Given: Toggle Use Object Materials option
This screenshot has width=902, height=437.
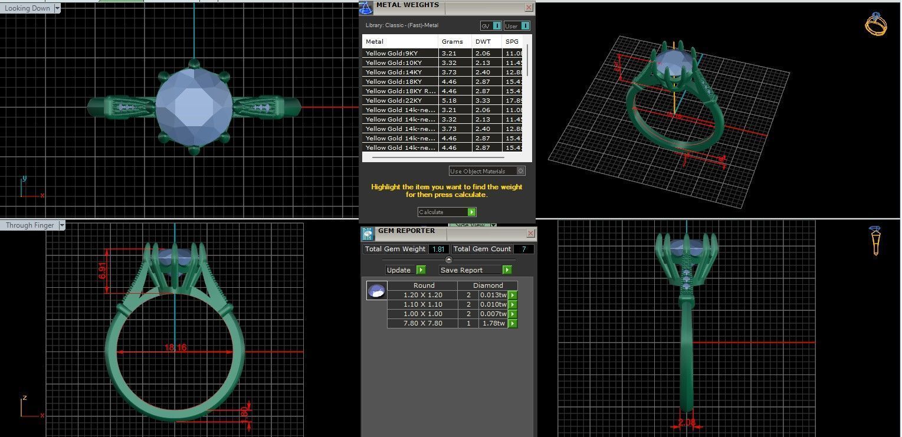Looking at the screenshot, I should pyautogui.click(x=487, y=171).
